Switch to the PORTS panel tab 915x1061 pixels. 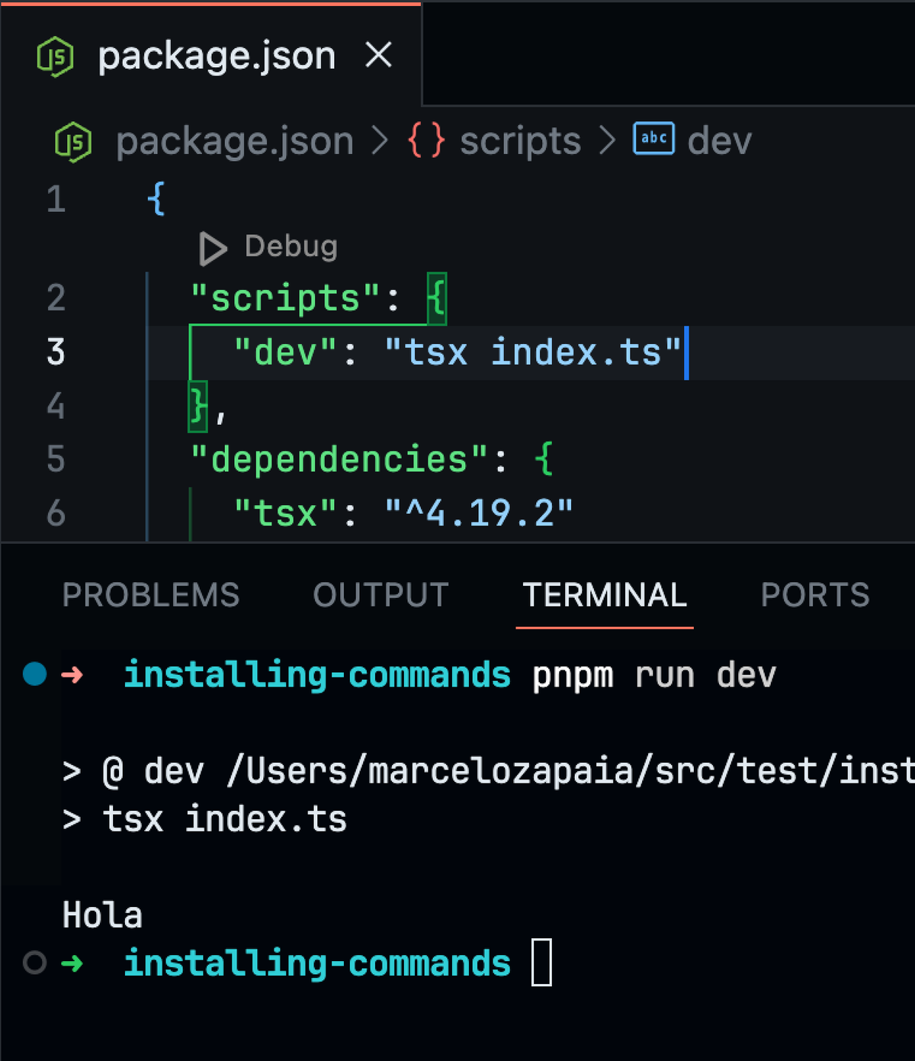coord(815,595)
